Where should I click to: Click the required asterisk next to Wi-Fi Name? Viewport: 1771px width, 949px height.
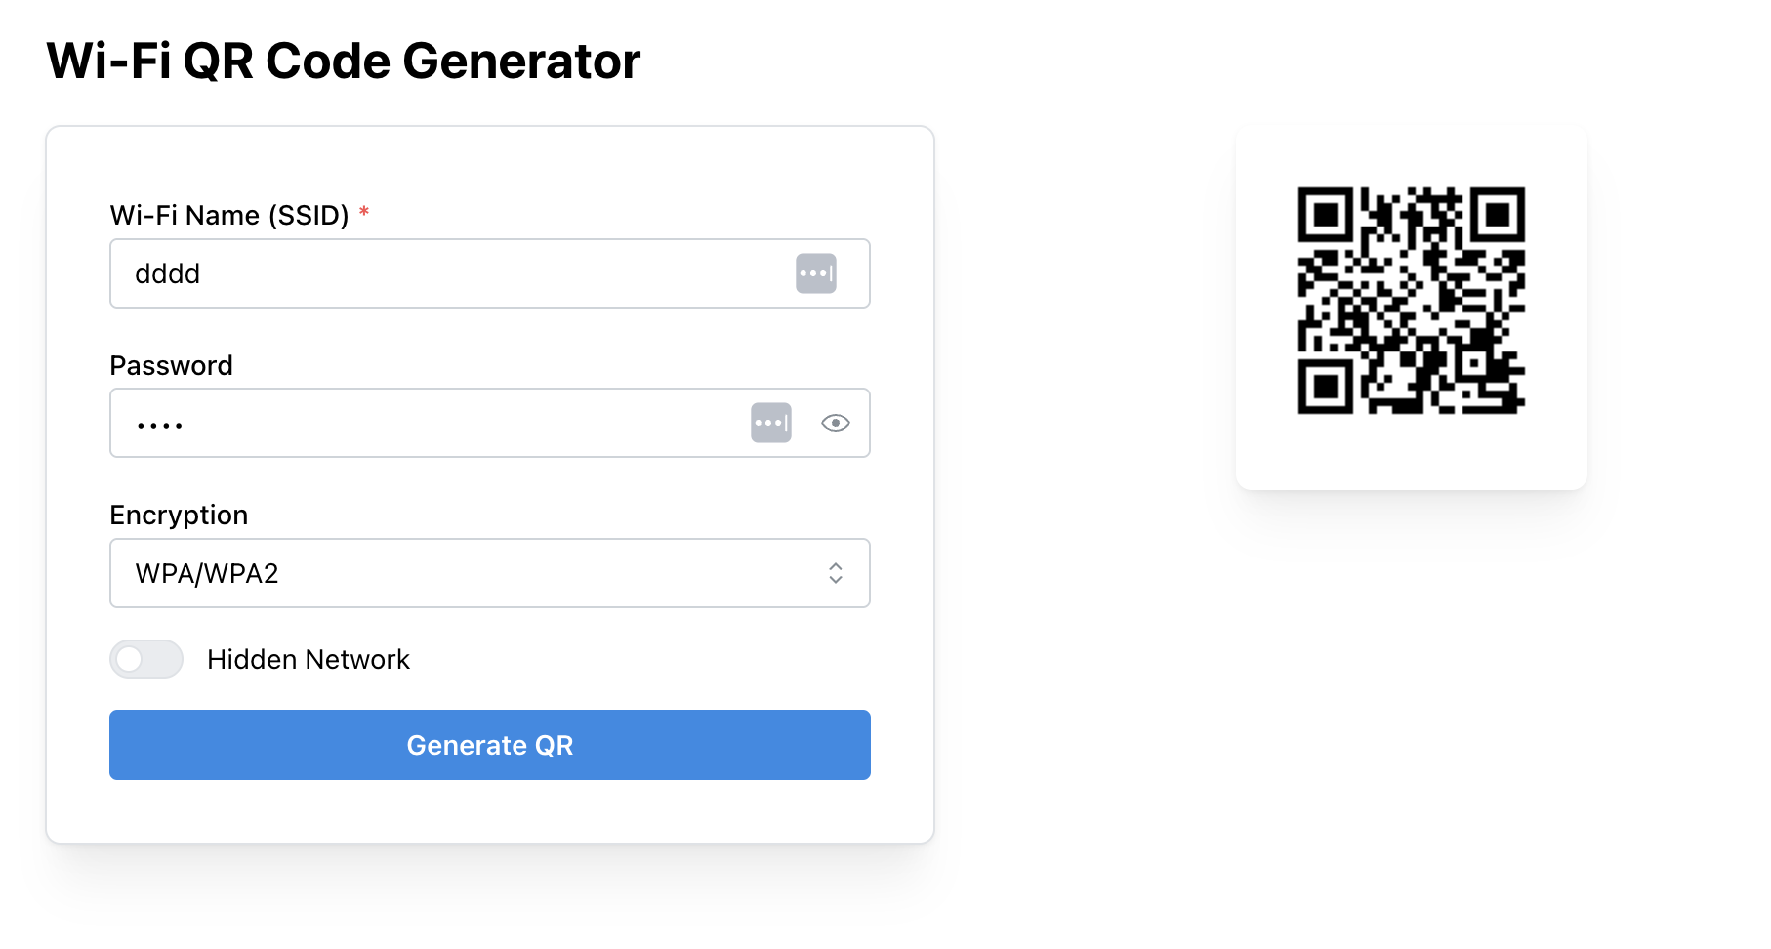[364, 213]
